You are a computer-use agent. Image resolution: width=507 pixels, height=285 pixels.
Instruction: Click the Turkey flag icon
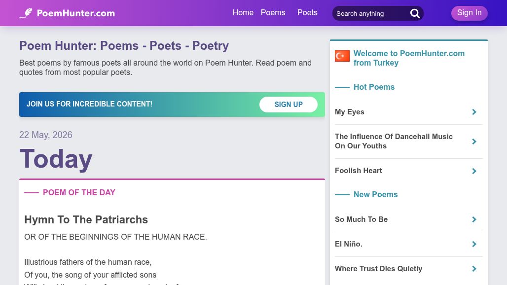pos(342,56)
